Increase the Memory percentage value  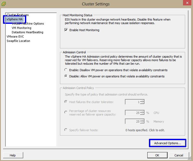point(142,120)
